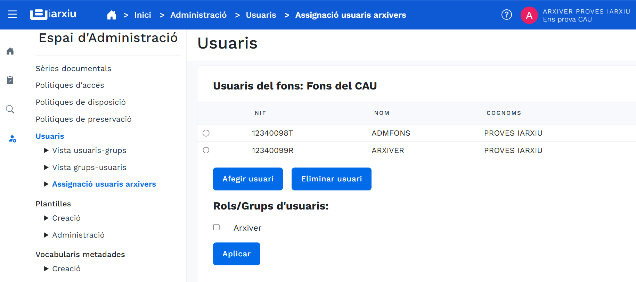This screenshot has height=282, width=636.
Task: Select Usuaris in admin sidebar
Action: 50,136
